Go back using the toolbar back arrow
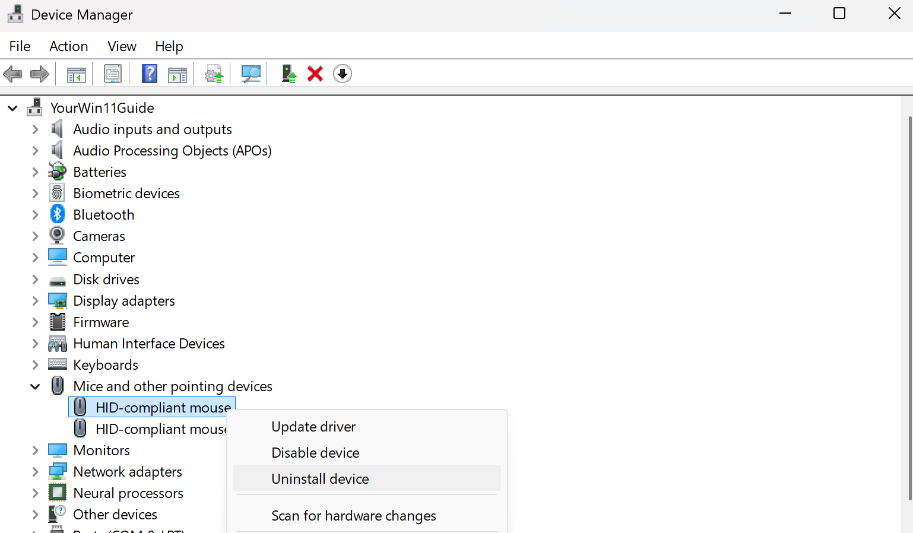Screen dimensions: 913x533 [x=12, y=74]
